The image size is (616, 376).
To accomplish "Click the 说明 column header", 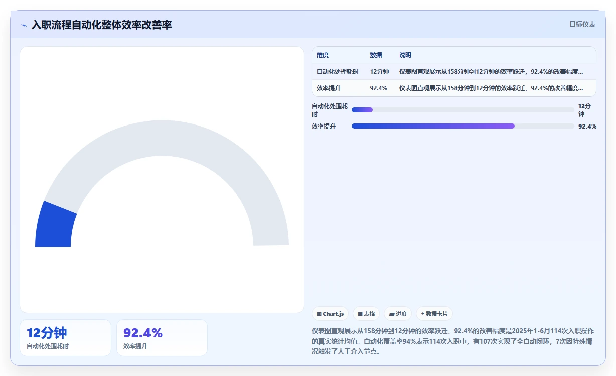I will pos(405,55).
